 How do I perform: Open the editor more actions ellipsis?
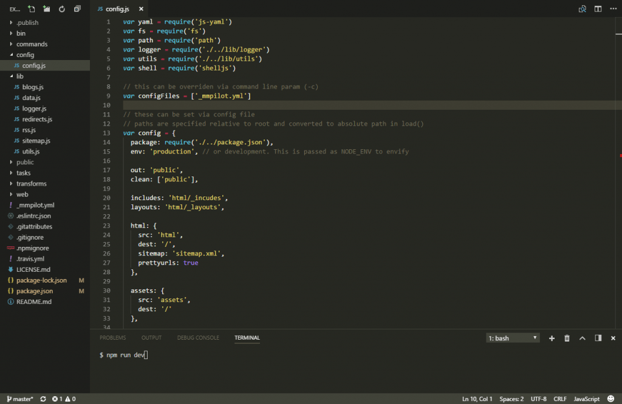(x=613, y=8)
